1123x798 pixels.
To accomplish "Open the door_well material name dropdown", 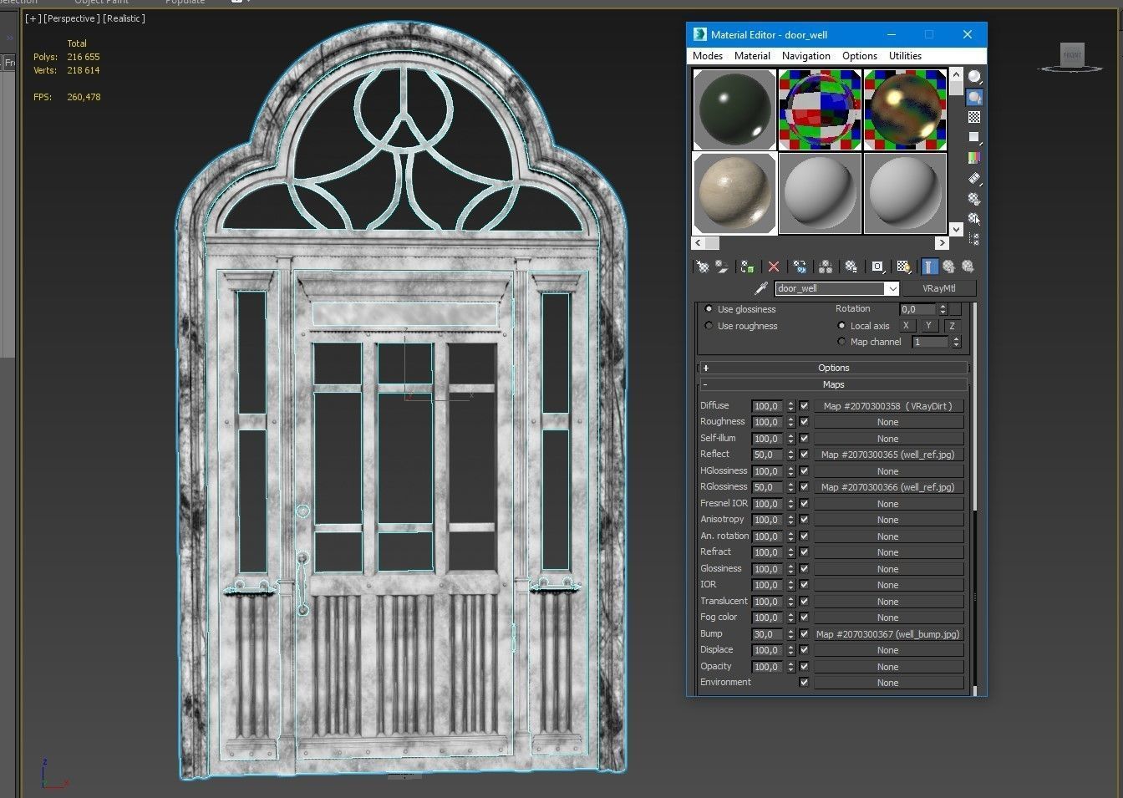I will point(892,288).
